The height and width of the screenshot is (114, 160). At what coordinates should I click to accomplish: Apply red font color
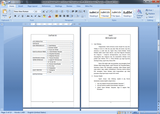pyautogui.click(x=50, y=16)
